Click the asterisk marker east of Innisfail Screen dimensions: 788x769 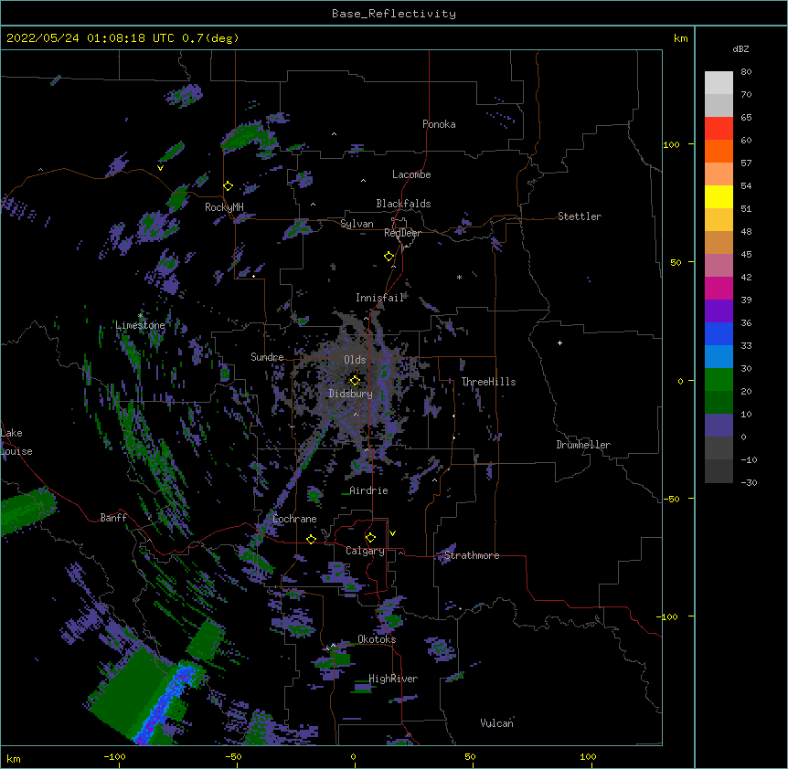[x=459, y=277]
